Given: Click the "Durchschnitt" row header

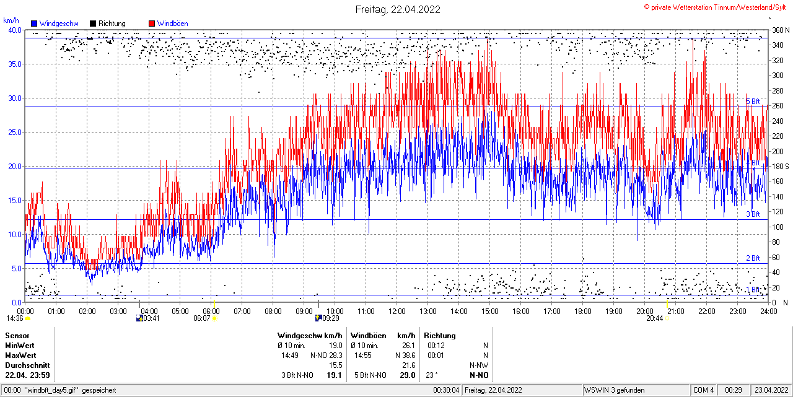Looking at the screenshot, I should (26, 365).
